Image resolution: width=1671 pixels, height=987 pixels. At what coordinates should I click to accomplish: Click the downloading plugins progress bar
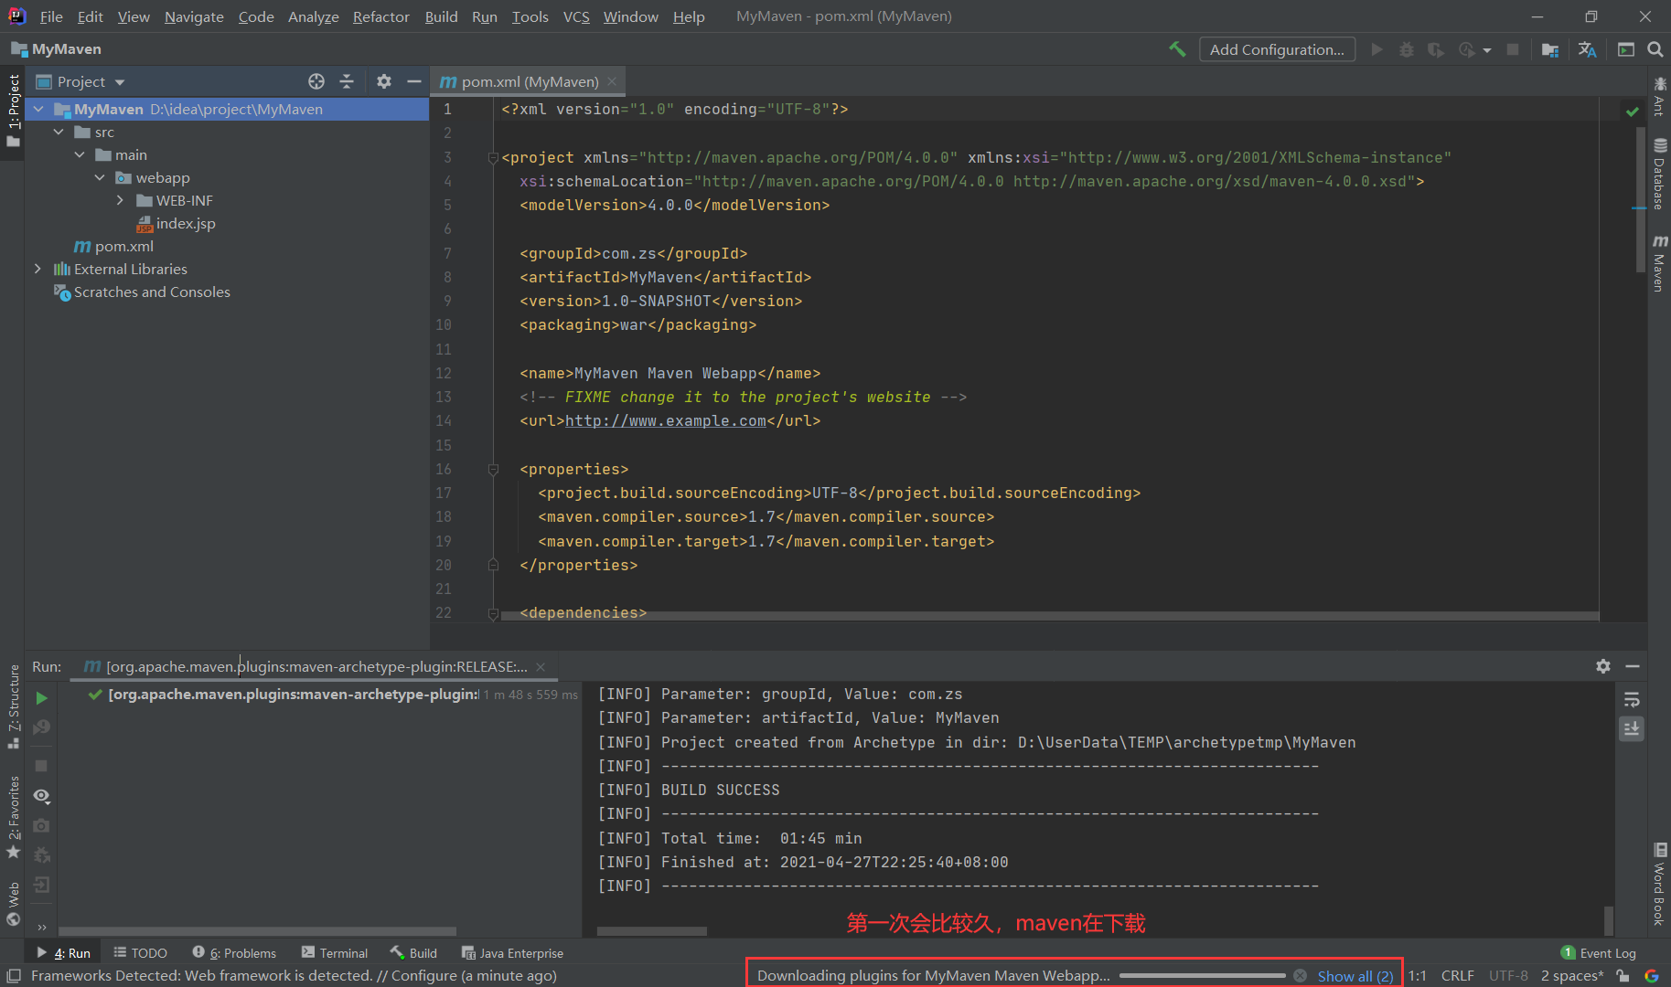point(1202,976)
